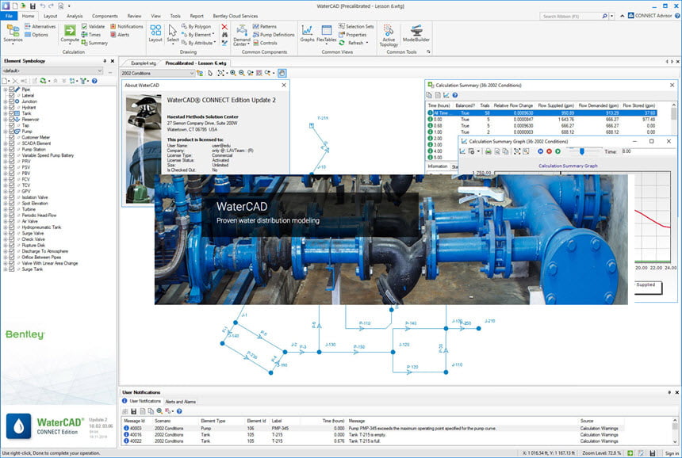682x458 pixels.
Task: Adjust the time slider in graph window
Action: [581, 151]
